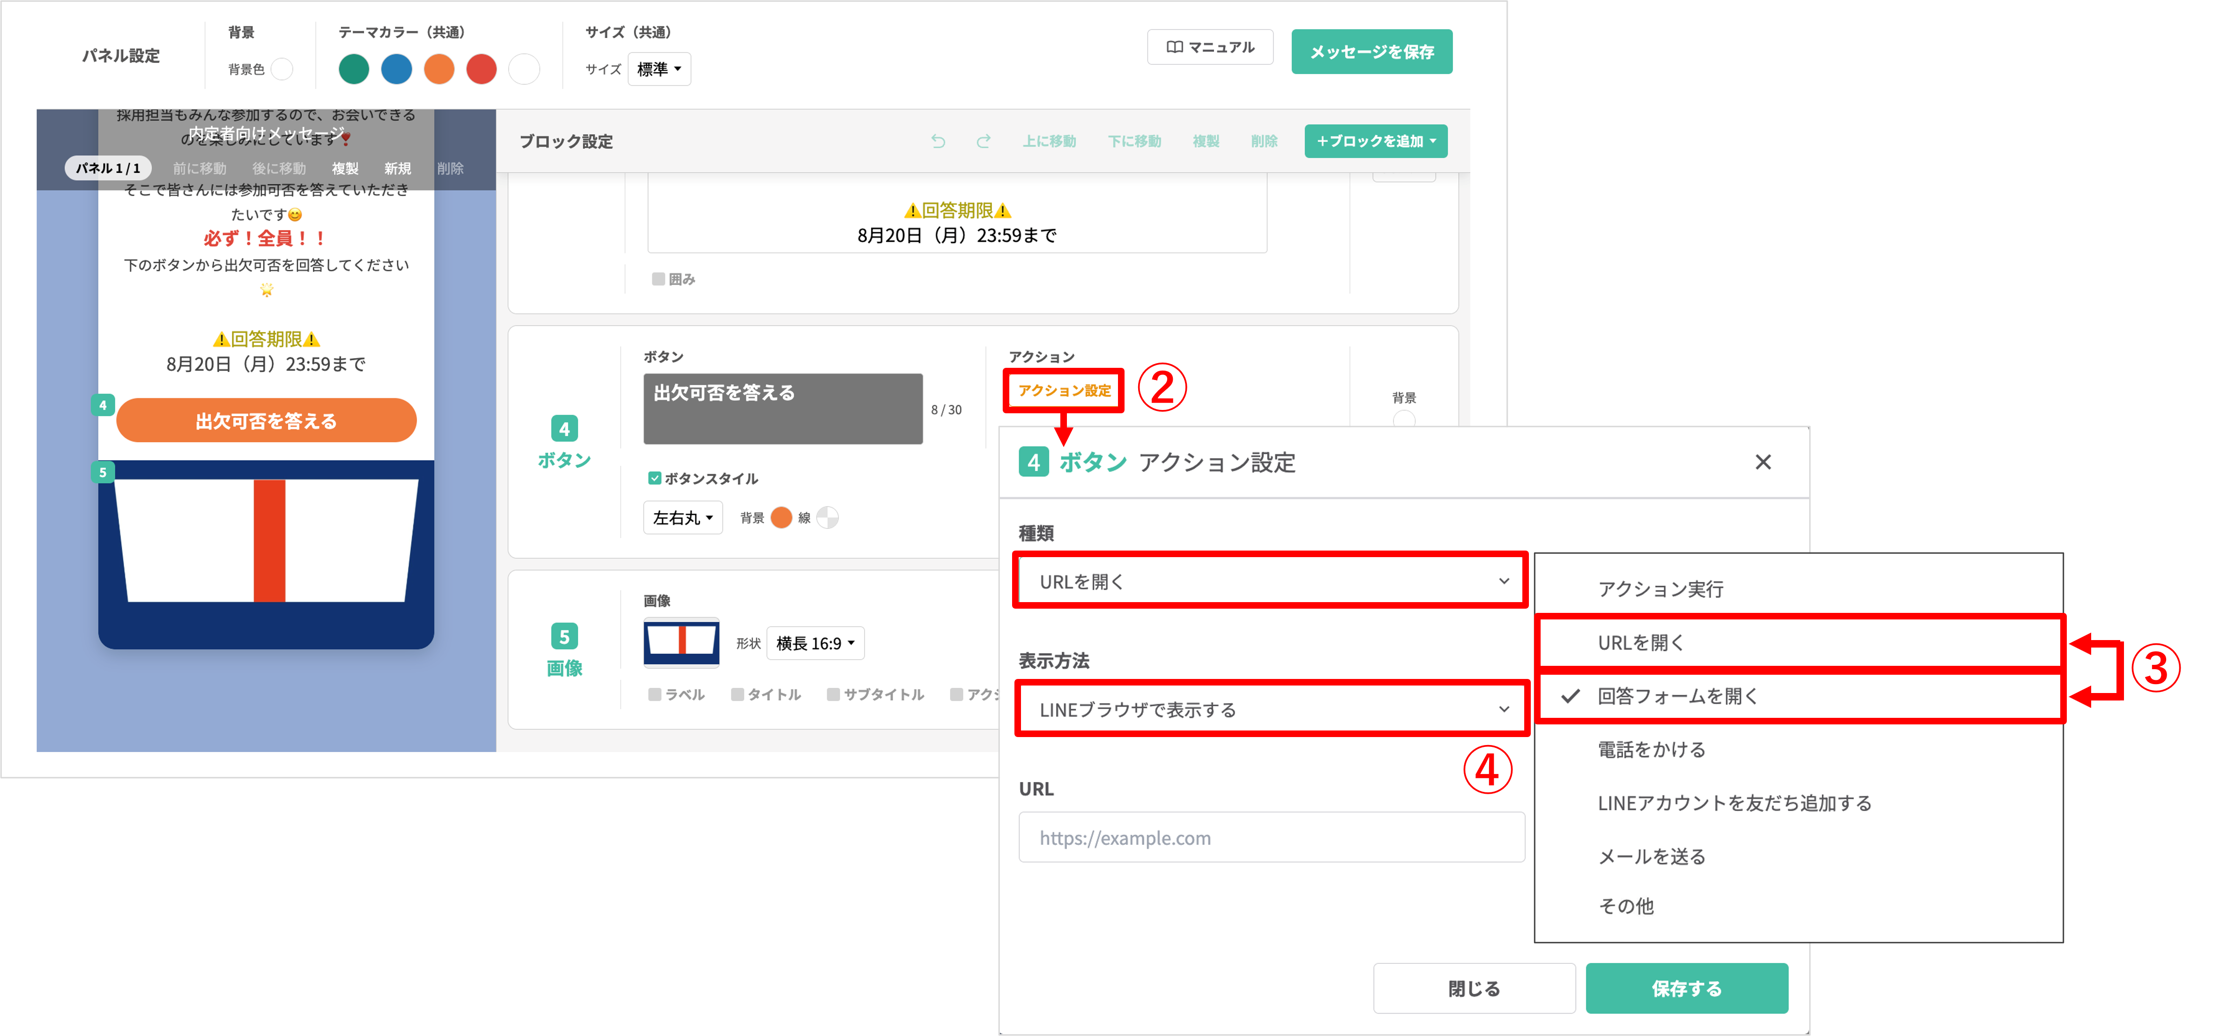Expand the ＋ブロックを追加 dropdown
2213x1036 pixels.
coord(1375,141)
